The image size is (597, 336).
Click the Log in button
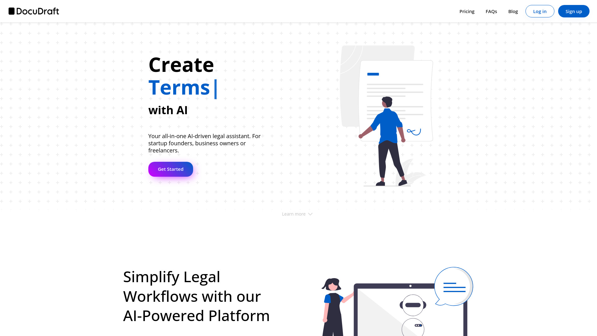(539, 11)
